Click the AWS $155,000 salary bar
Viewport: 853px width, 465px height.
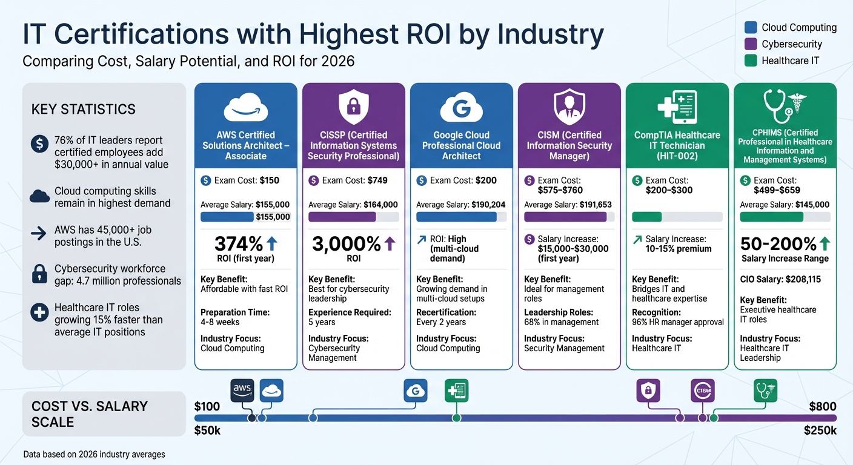[x=245, y=217]
